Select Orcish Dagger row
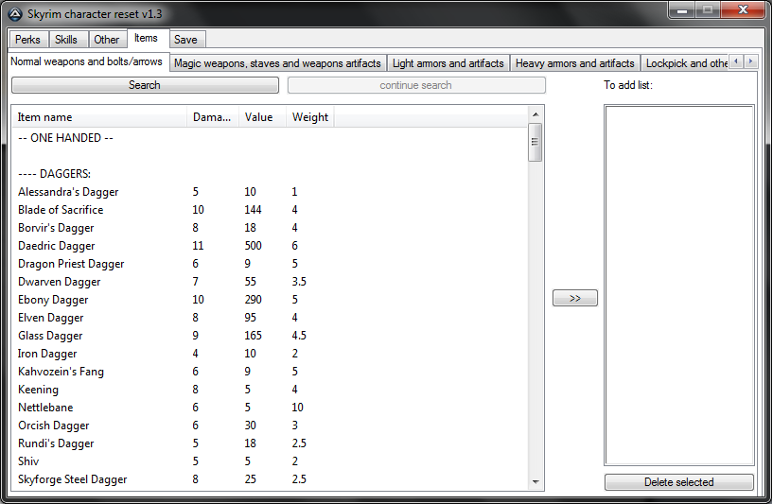Screen dimensions: 773x504 270,426
